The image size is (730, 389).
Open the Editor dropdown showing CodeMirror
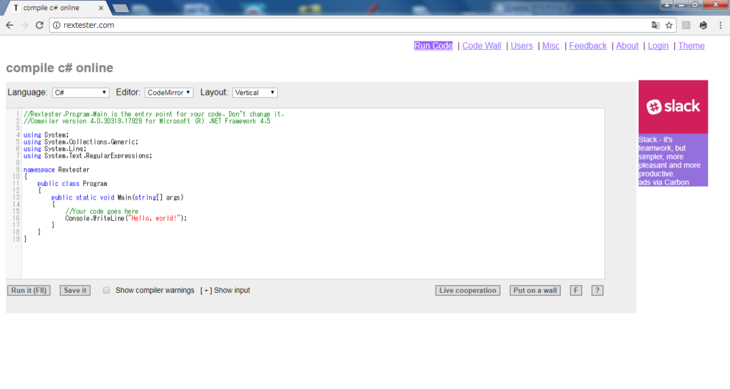click(x=169, y=93)
